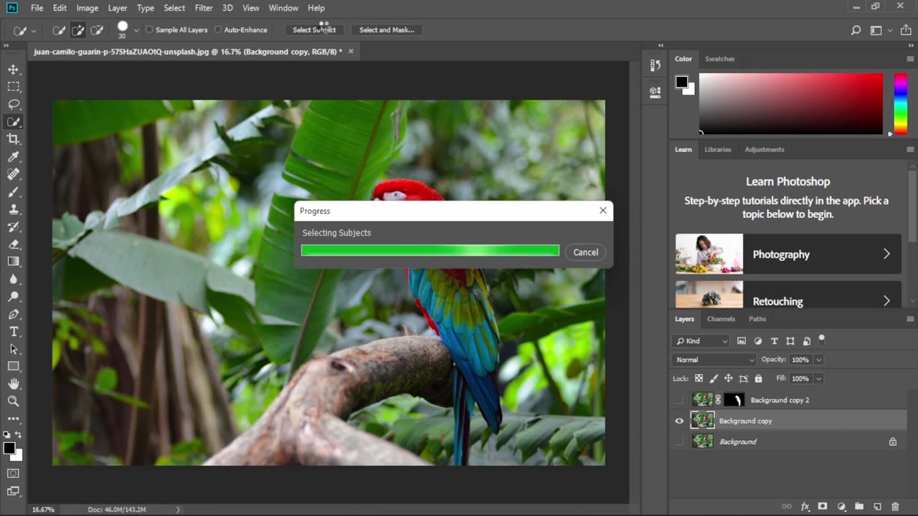Open tool preset picker dropdown
918x516 pixels.
point(33,30)
